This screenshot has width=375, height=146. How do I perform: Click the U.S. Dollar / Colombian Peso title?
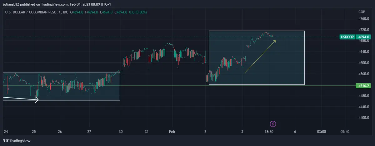coord(32,12)
